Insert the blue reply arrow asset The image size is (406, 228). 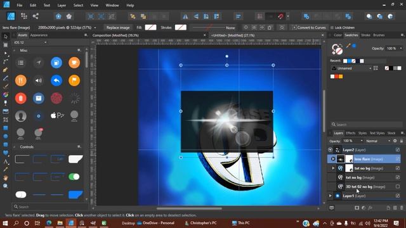[x=56, y=80]
